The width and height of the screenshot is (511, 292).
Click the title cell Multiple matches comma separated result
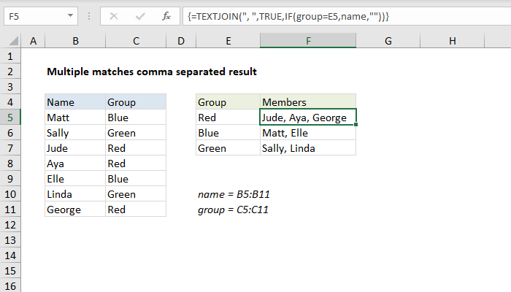pos(152,72)
